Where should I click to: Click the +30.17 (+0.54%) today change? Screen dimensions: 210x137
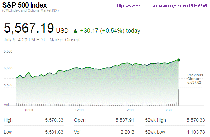(110, 31)
